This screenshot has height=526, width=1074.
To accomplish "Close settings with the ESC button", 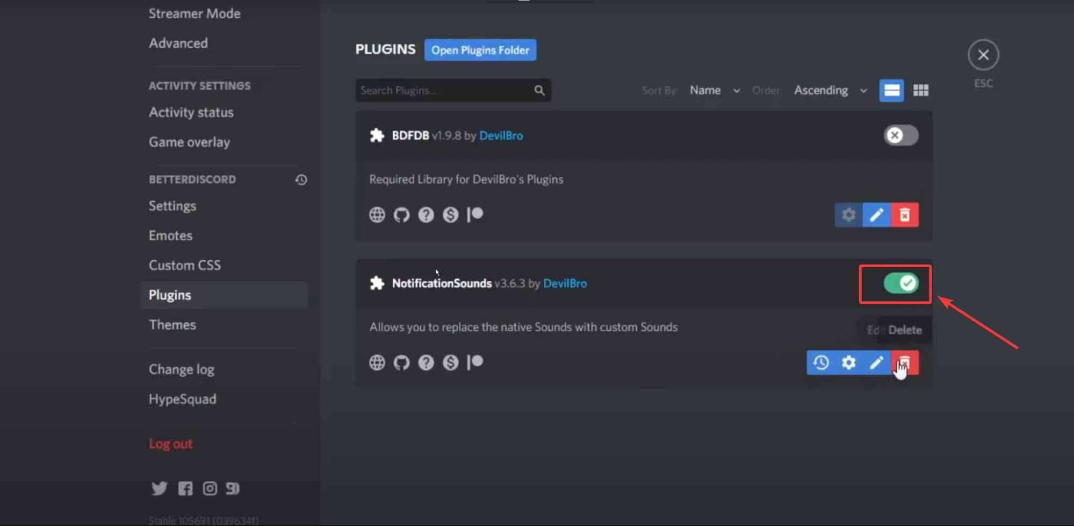I will [983, 55].
